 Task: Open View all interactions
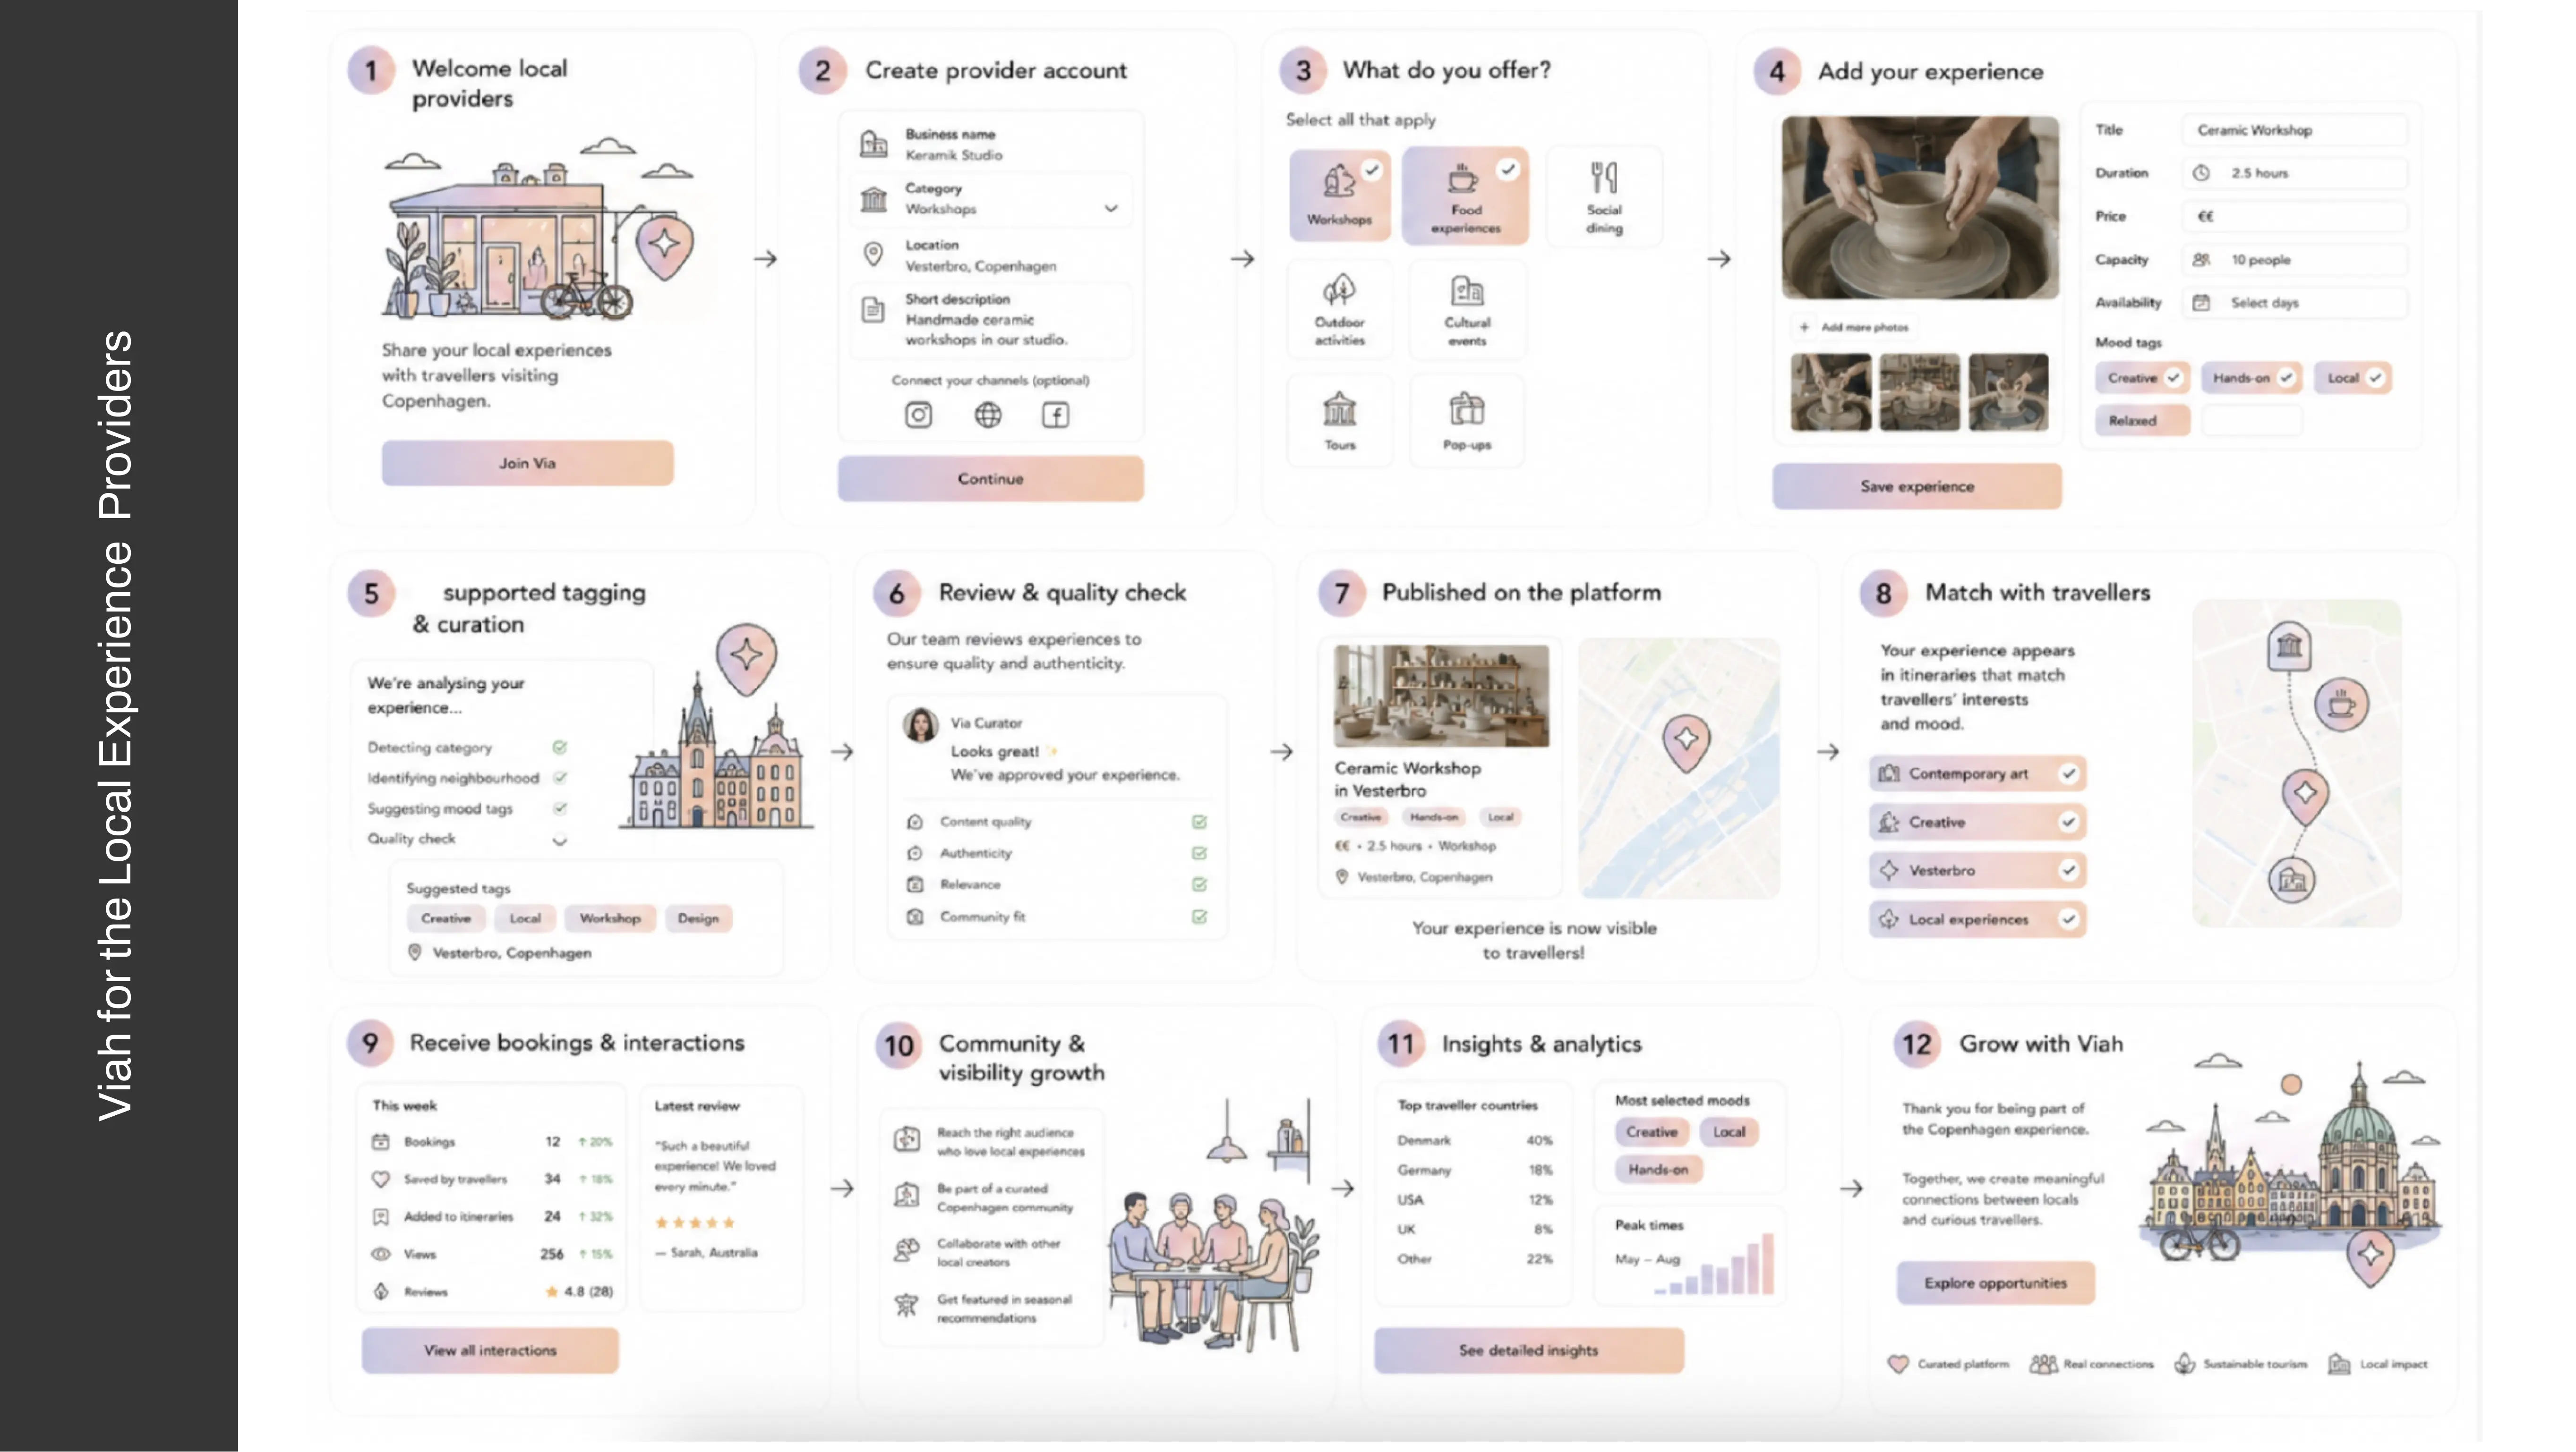pyautogui.click(x=490, y=1350)
